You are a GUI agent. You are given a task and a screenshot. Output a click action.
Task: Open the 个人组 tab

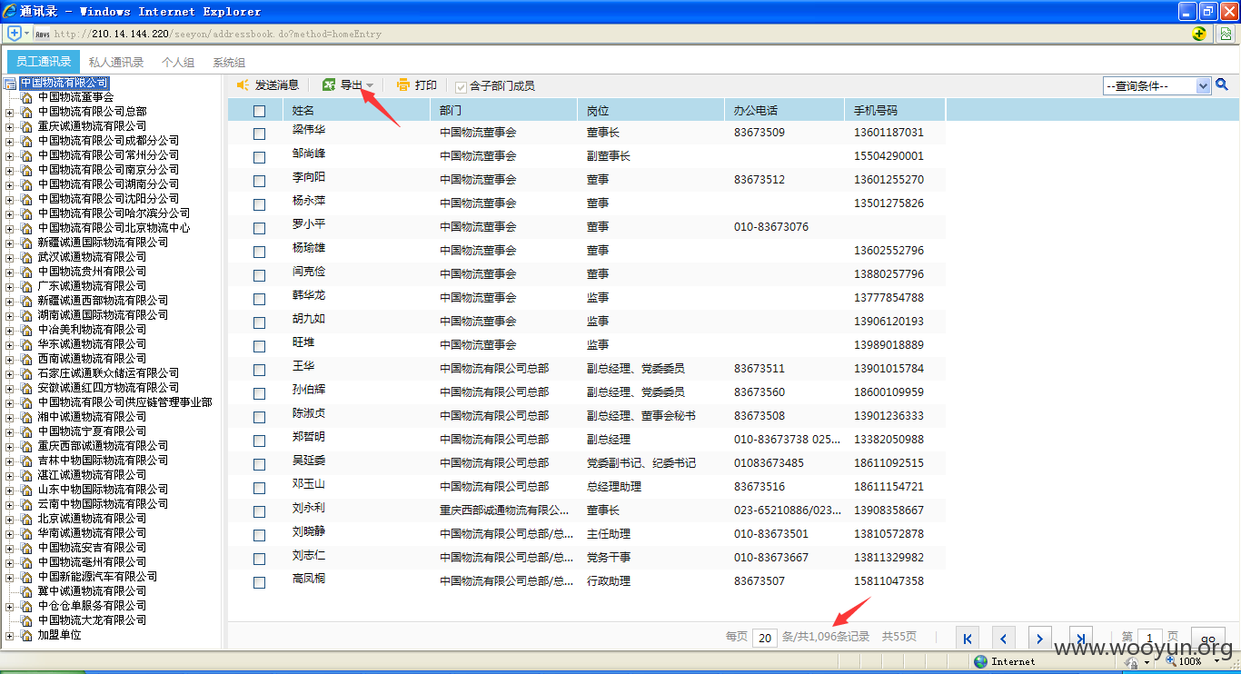point(178,63)
